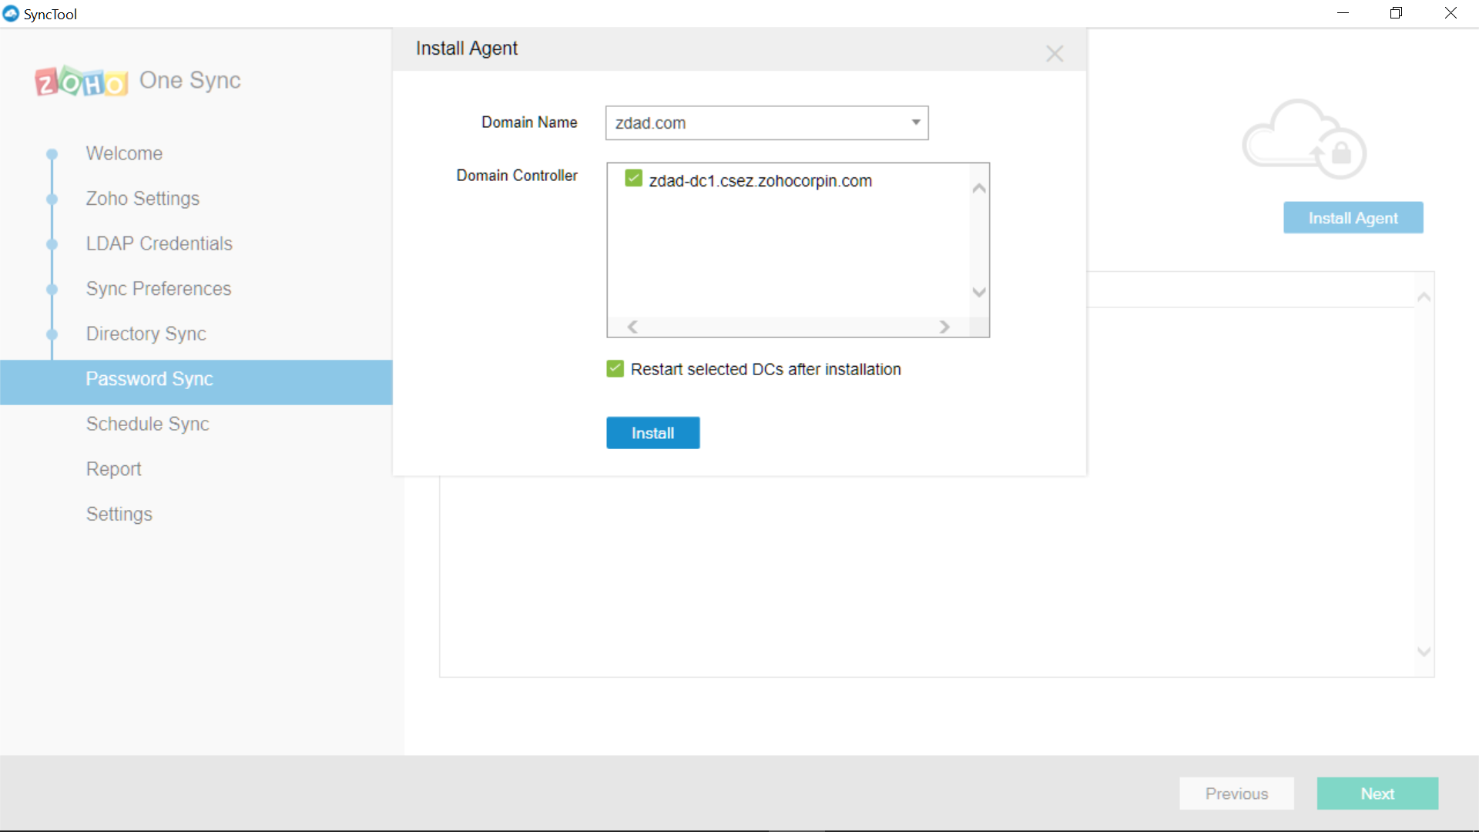
Task: Click the Zoho One Sync logo
Action: 138,81
